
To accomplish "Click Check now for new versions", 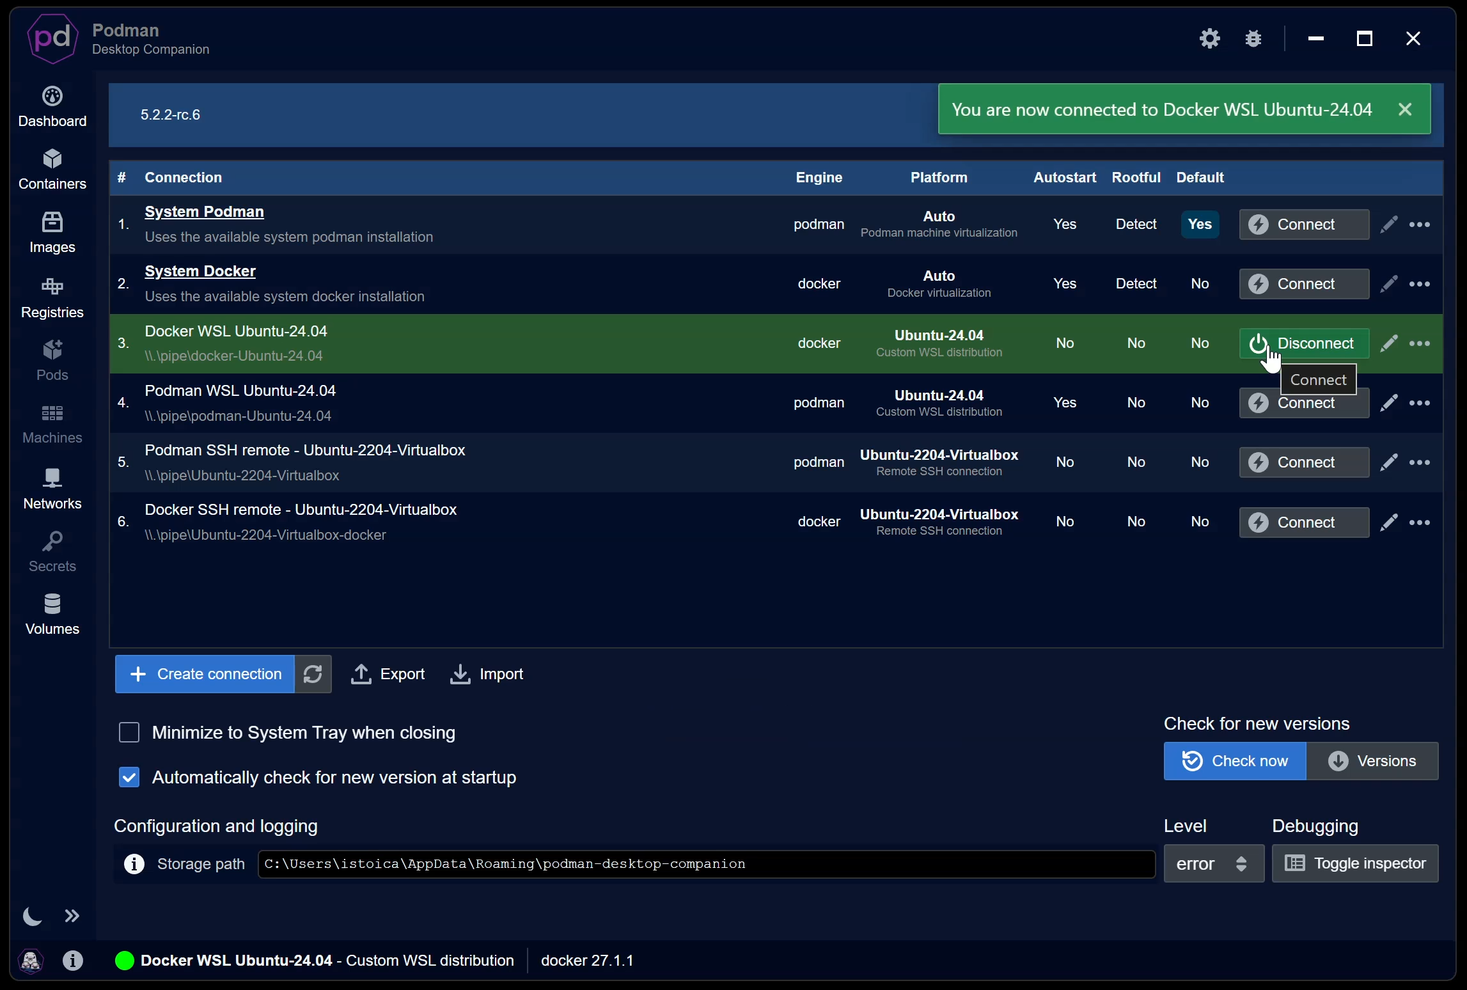I will 1235,761.
